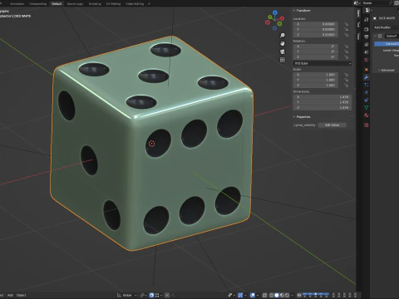The height and width of the screenshot is (299, 399).
Task: Open the View Layer properties tab icon
Action: [x=367, y=45]
